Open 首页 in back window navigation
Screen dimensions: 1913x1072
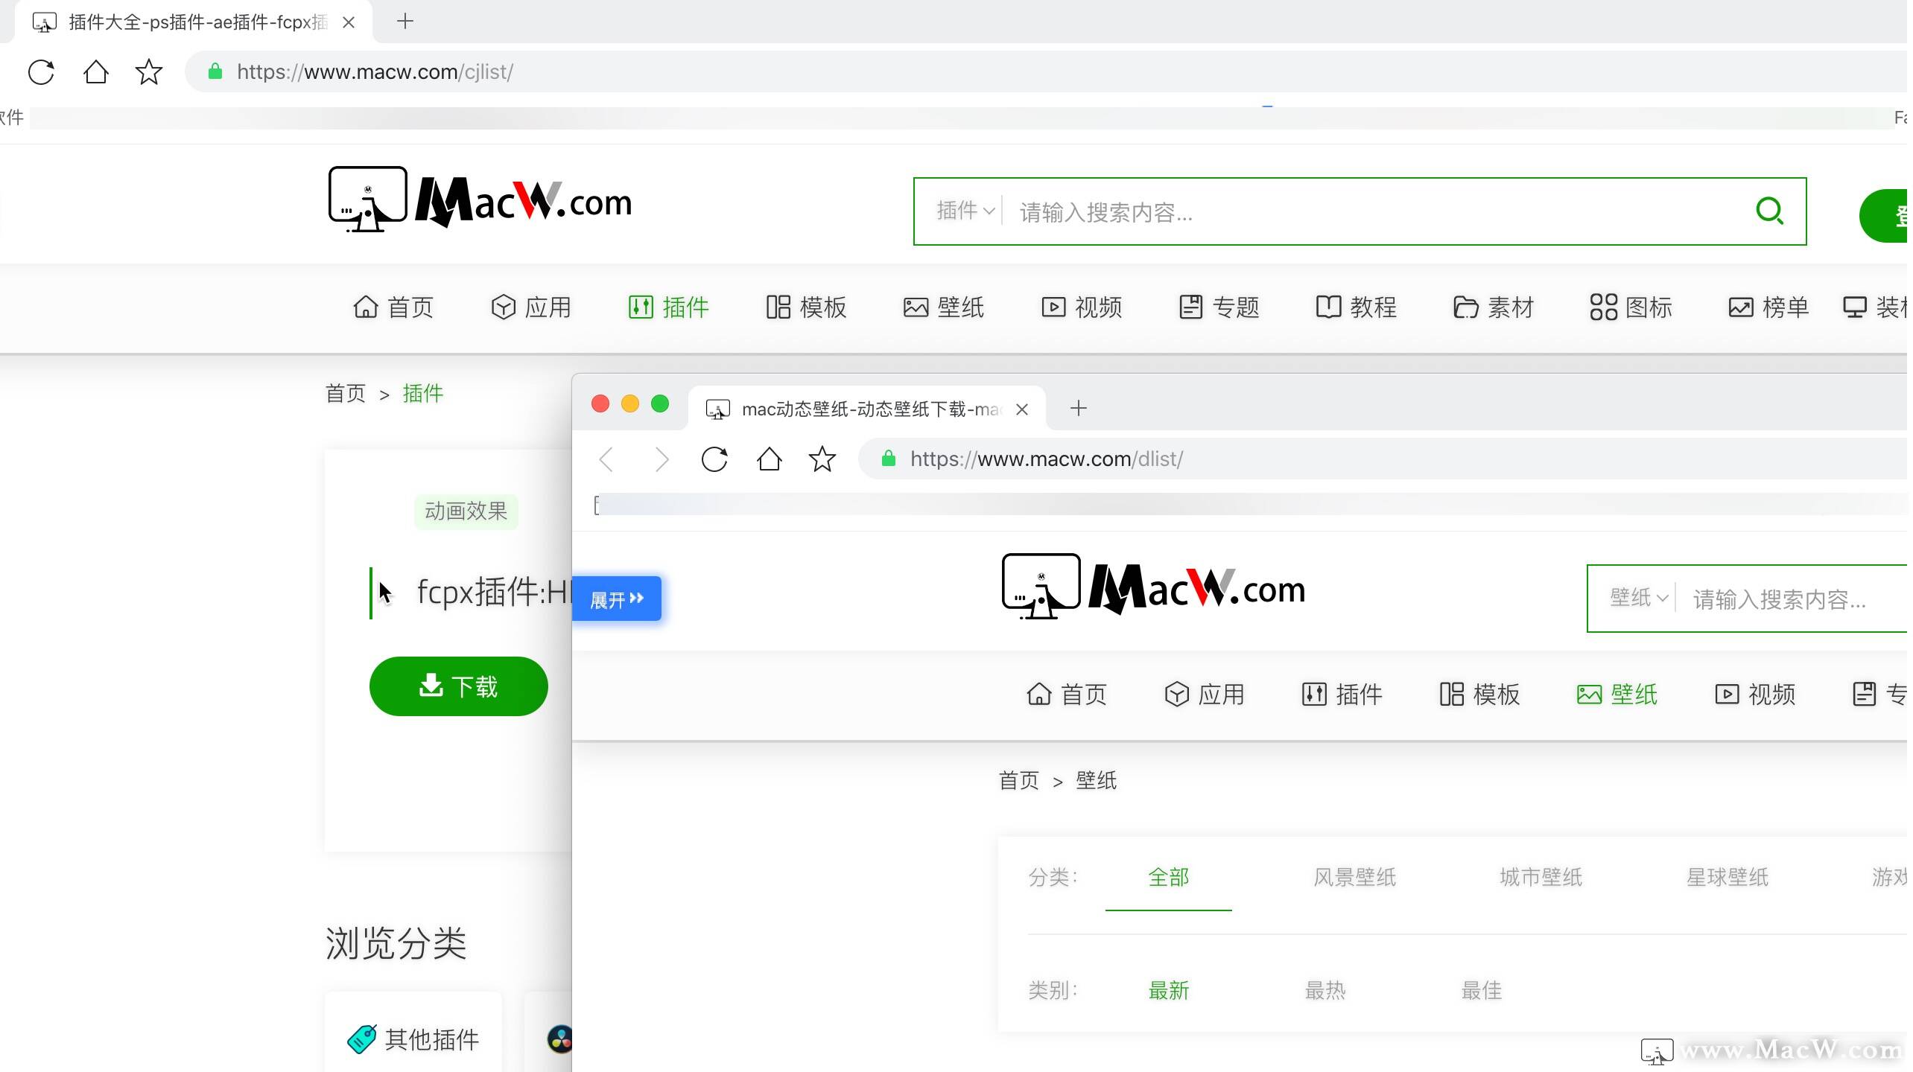[393, 307]
